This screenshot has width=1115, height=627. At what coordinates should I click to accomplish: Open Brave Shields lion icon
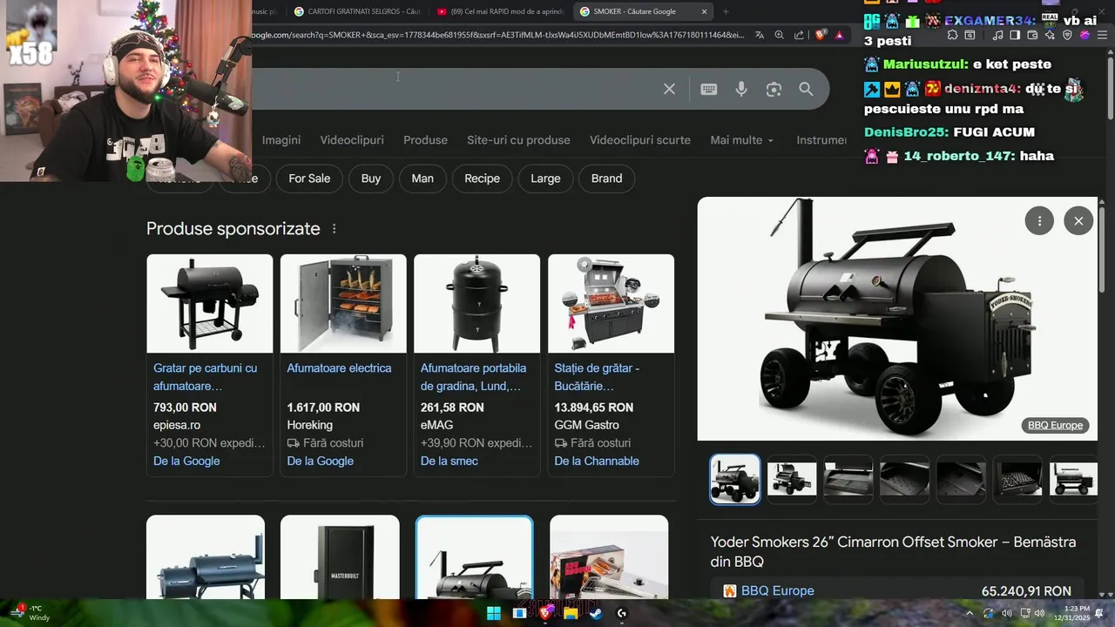[821, 35]
